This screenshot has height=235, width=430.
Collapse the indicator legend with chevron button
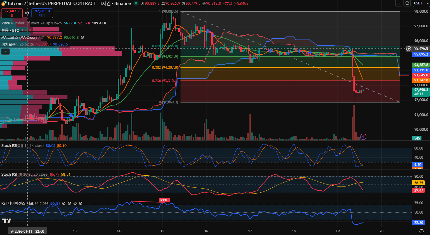(5, 52)
